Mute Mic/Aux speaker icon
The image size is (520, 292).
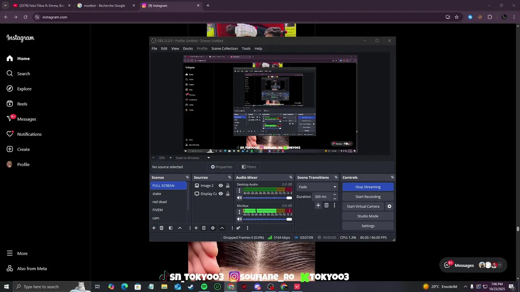239,219
